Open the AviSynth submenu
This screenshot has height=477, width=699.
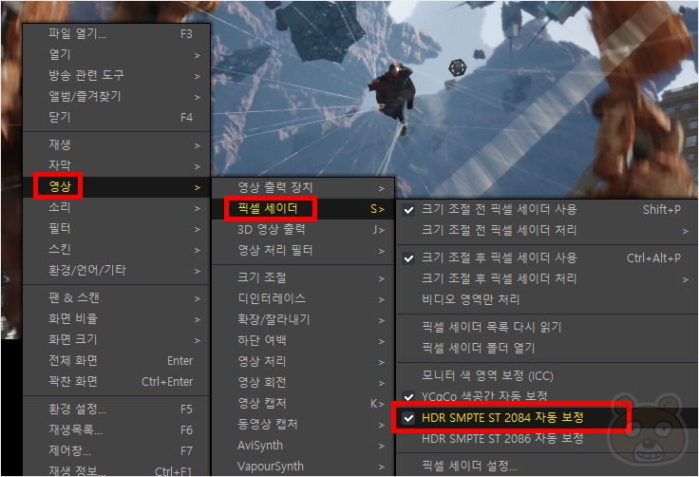pyautogui.click(x=303, y=446)
